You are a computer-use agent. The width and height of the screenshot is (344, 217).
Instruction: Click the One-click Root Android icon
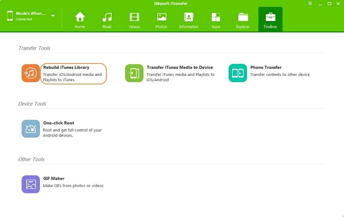click(31, 129)
